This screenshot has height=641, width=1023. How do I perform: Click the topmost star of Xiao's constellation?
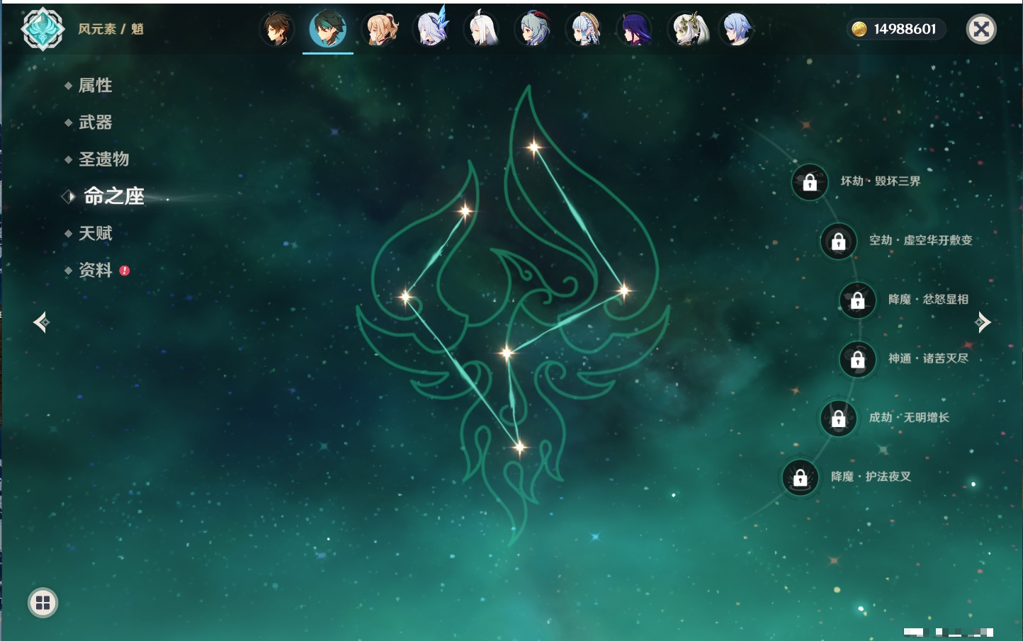point(534,147)
